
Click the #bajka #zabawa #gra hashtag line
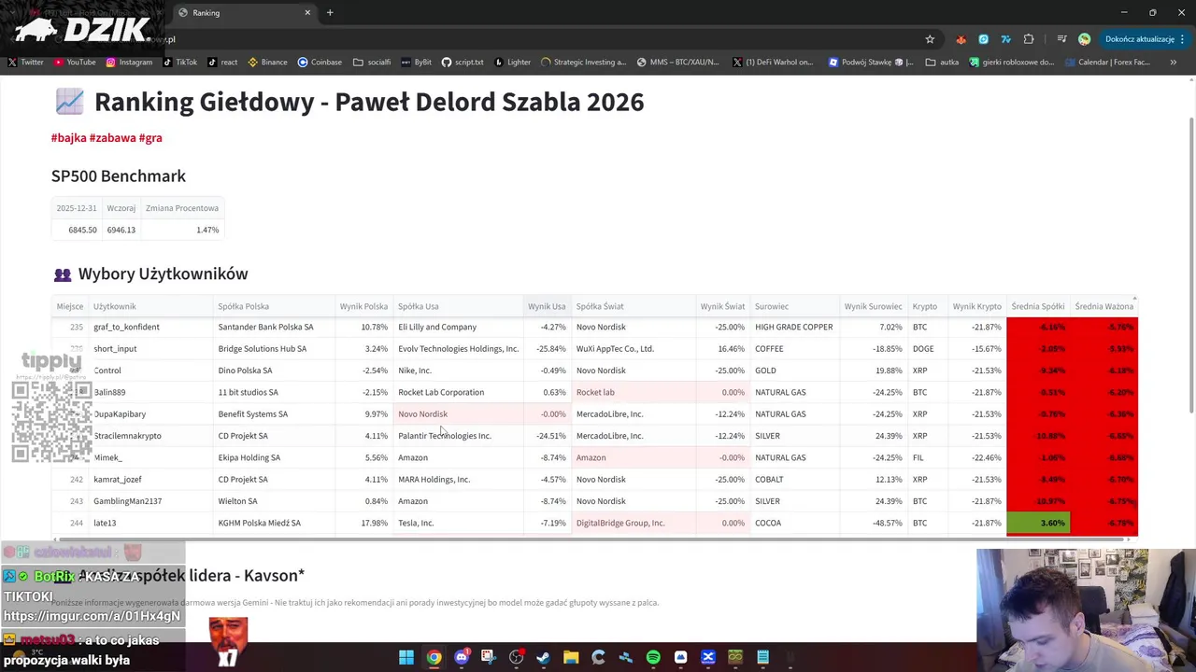(107, 137)
